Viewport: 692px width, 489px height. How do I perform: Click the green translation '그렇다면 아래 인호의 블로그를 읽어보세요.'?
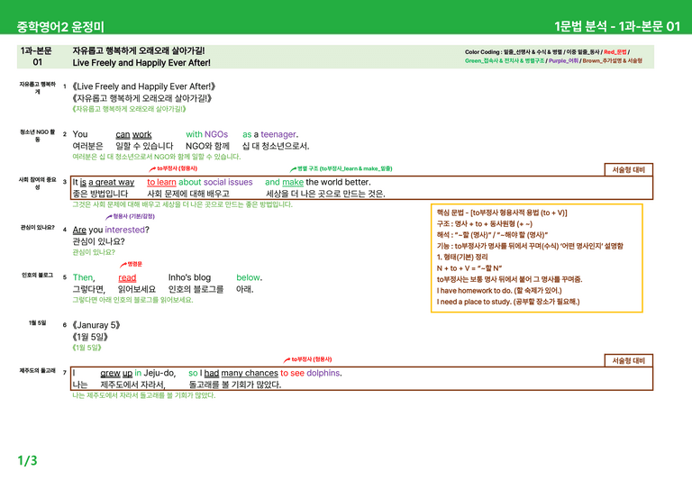click(132, 300)
